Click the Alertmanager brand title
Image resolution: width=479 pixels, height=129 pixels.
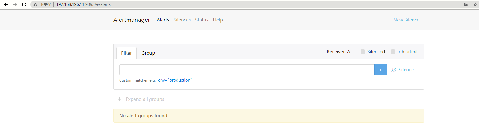[x=132, y=20]
